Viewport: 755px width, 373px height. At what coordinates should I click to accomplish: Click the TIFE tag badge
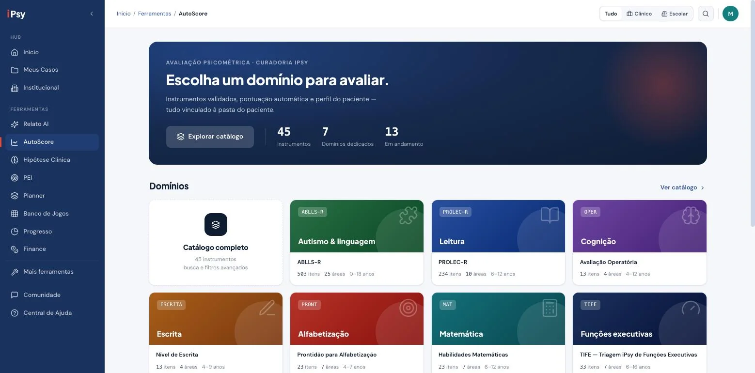(590, 304)
